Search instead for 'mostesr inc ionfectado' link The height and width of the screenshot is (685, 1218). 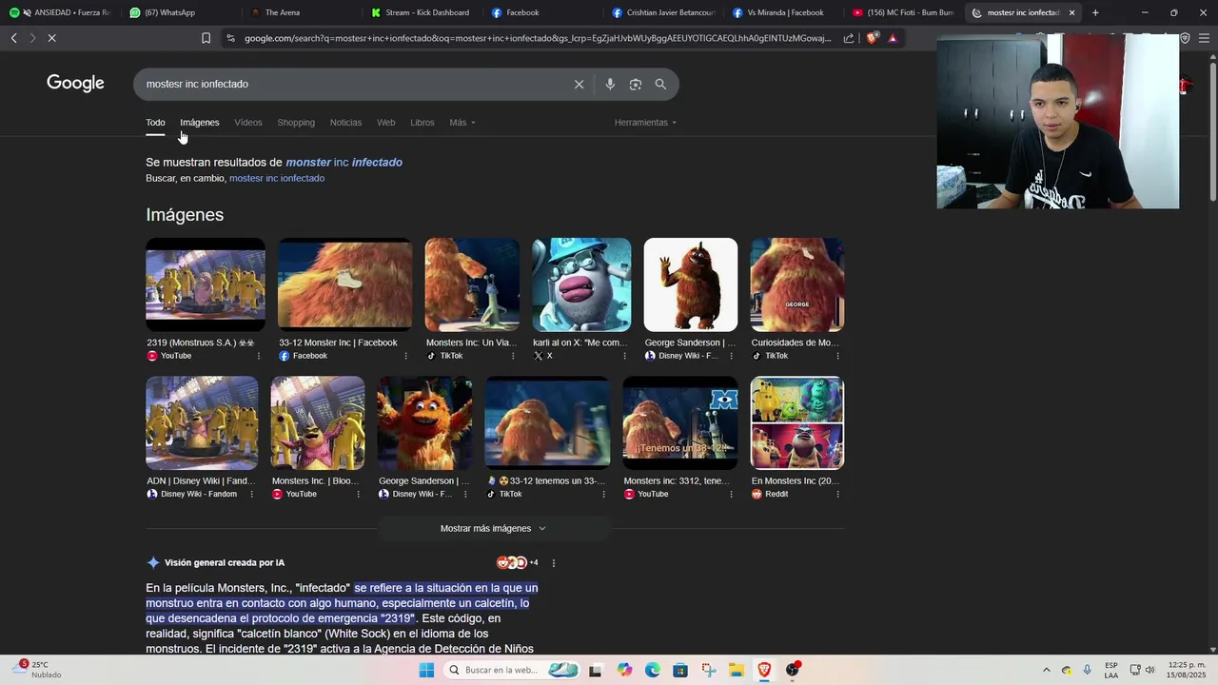click(x=277, y=178)
